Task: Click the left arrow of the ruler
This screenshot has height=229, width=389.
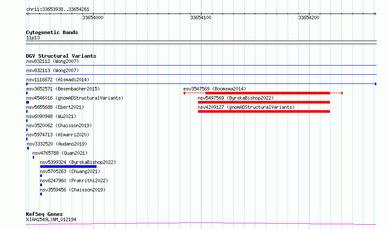Action: coord(27,14)
